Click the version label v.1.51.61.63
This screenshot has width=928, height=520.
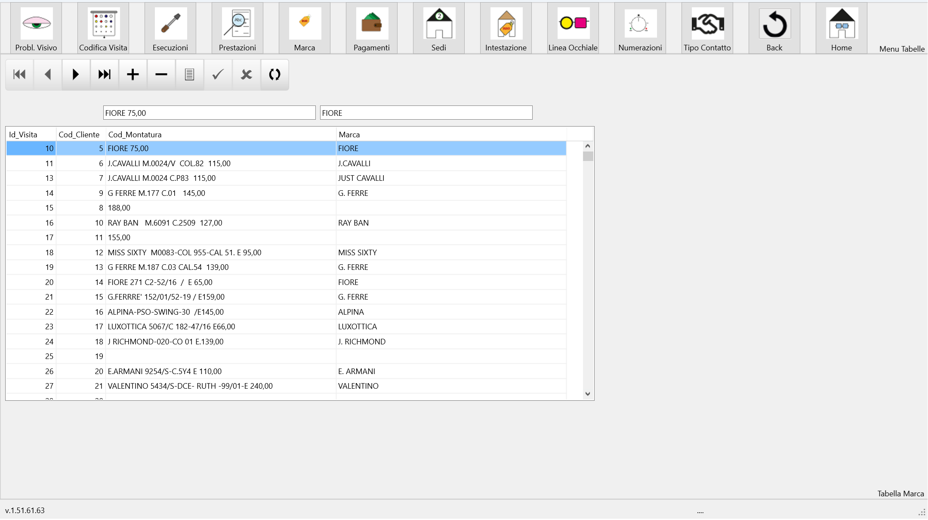pos(25,511)
